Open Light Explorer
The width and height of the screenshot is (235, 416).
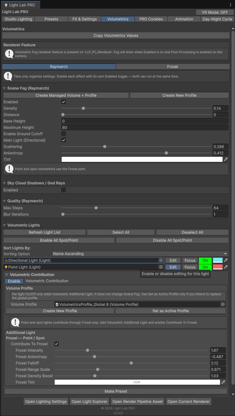click(x=89, y=402)
